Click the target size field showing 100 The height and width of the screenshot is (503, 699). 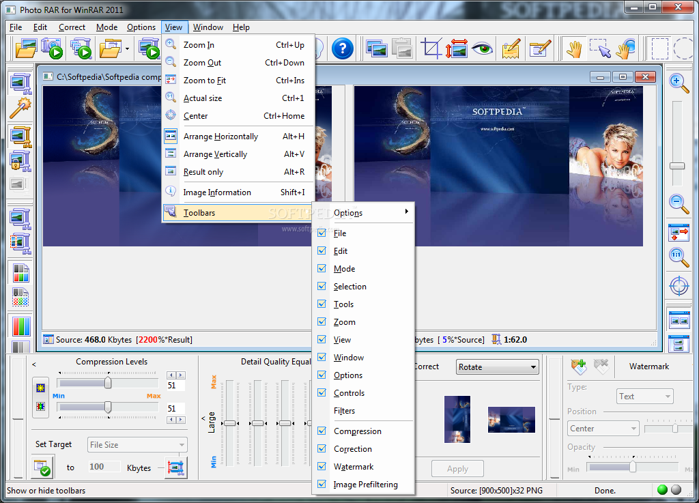[104, 466]
